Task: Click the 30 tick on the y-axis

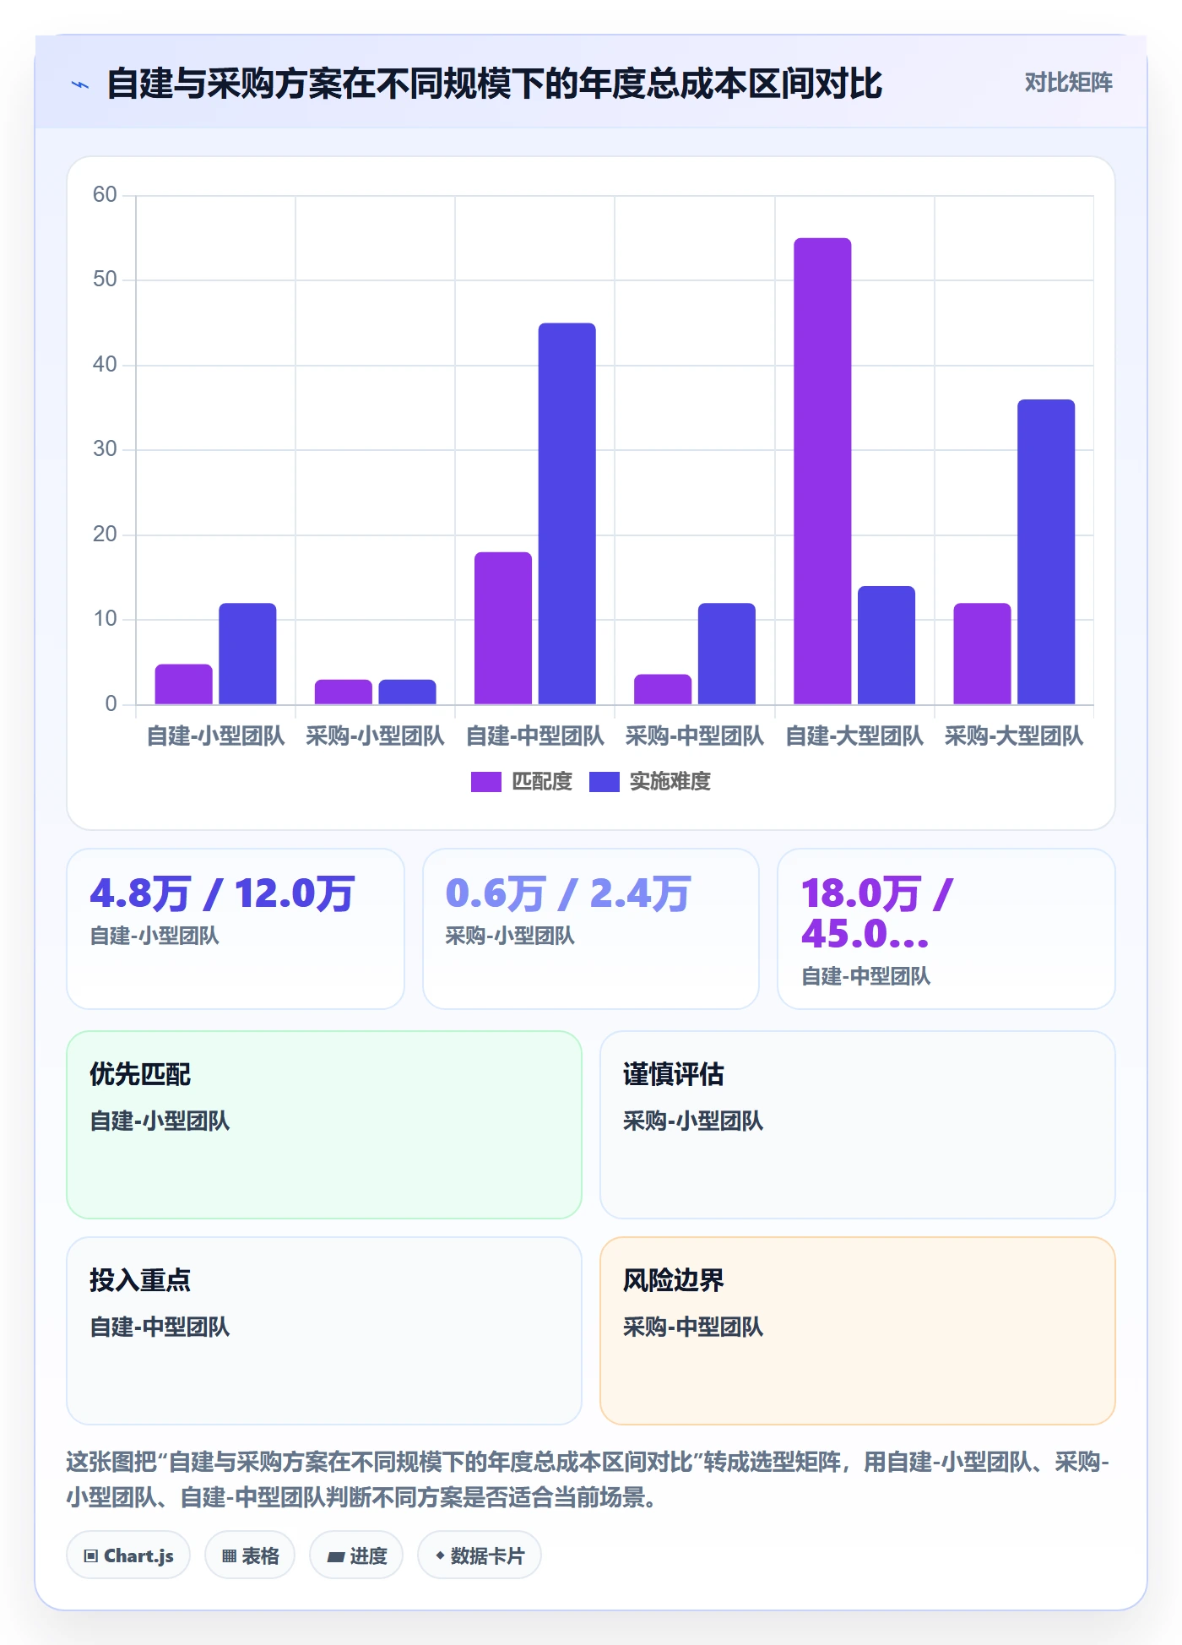Action: click(x=105, y=449)
